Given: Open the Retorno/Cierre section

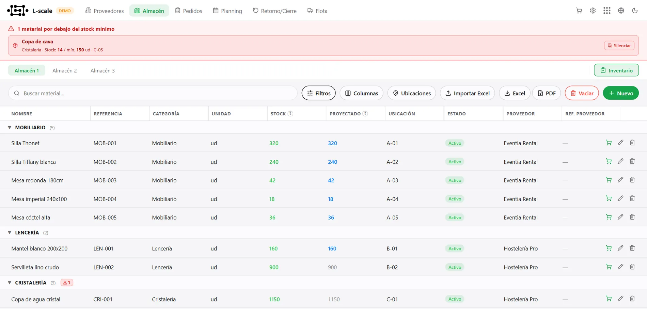Looking at the screenshot, I should pos(274,11).
